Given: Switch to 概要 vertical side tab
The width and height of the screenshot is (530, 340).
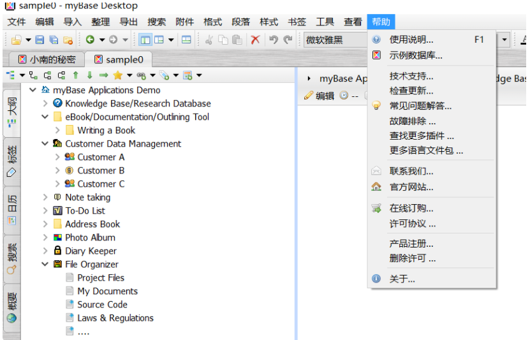Looking at the screenshot, I should 12,307.
